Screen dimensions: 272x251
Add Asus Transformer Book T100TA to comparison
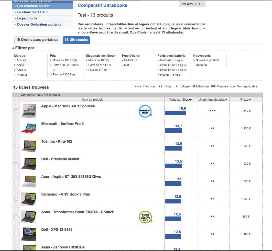pyautogui.click(x=16, y=217)
